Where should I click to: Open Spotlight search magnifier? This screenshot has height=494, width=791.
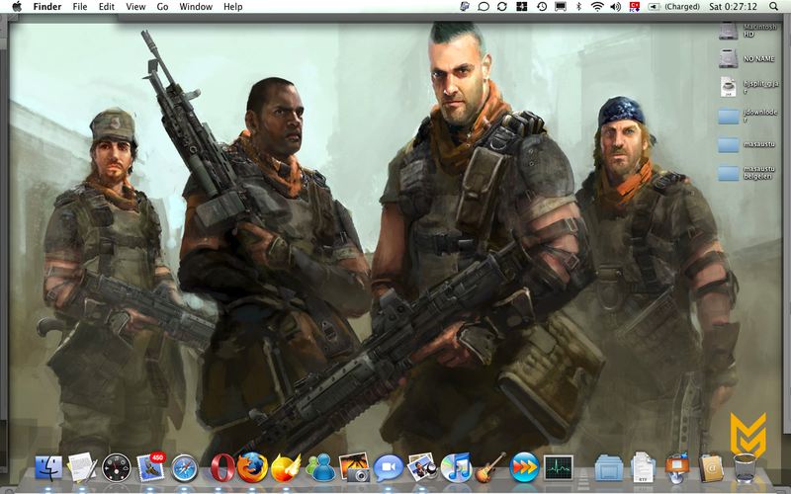774,7
